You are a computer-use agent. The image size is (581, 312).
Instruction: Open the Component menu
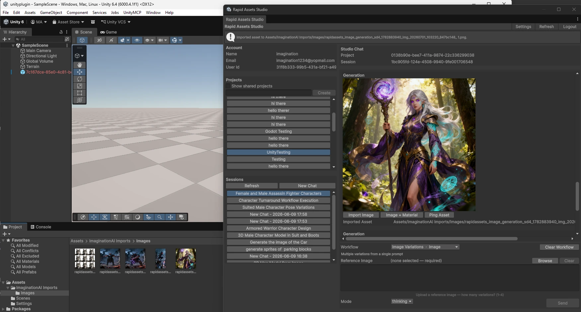77,13
